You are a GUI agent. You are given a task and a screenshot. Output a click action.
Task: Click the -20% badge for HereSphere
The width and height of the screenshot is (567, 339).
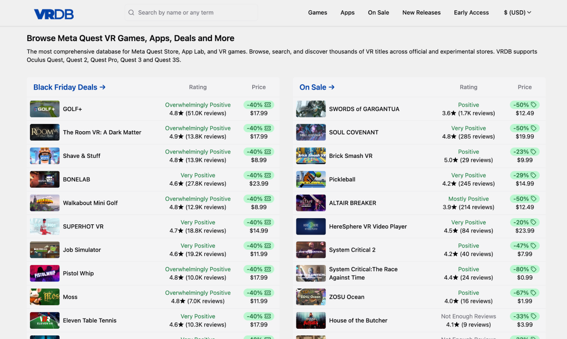[525, 222]
